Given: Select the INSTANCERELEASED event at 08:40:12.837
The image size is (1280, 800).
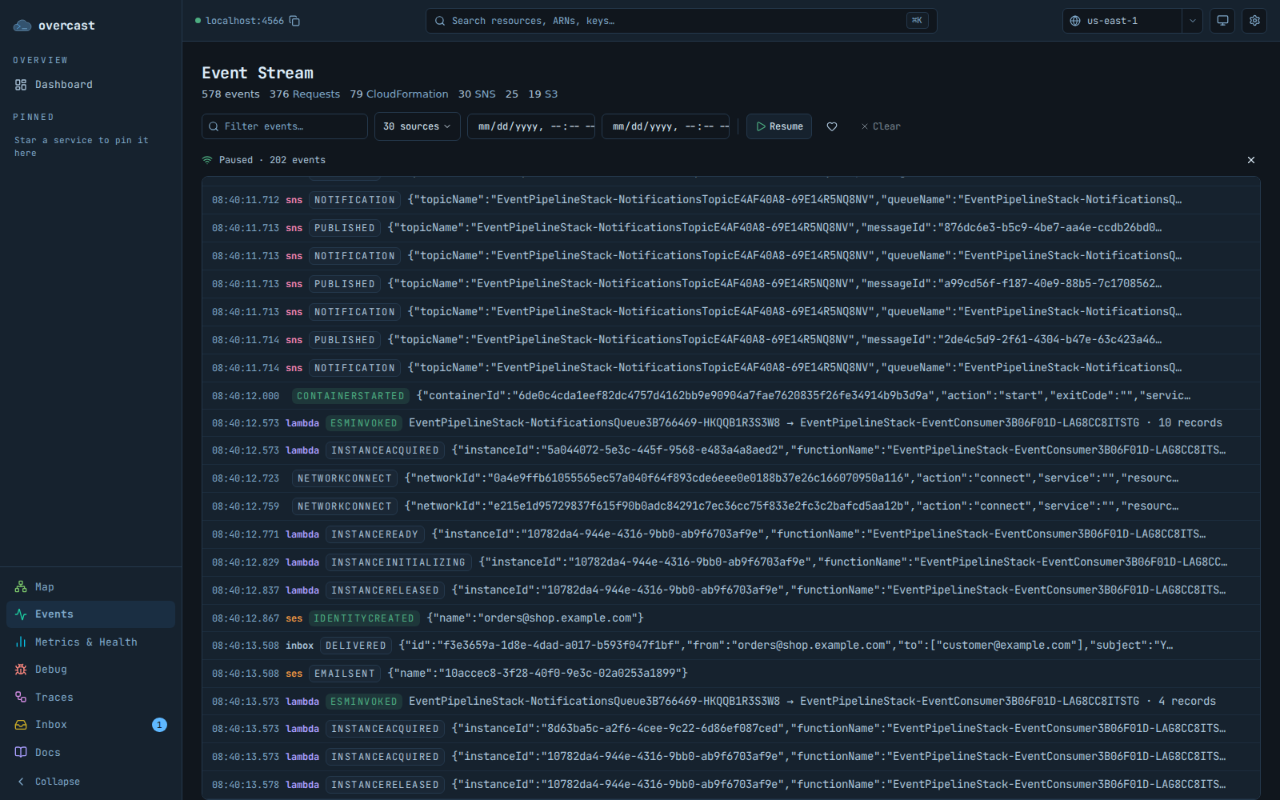Looking at the screenshot, I should (x=730, y=590).
